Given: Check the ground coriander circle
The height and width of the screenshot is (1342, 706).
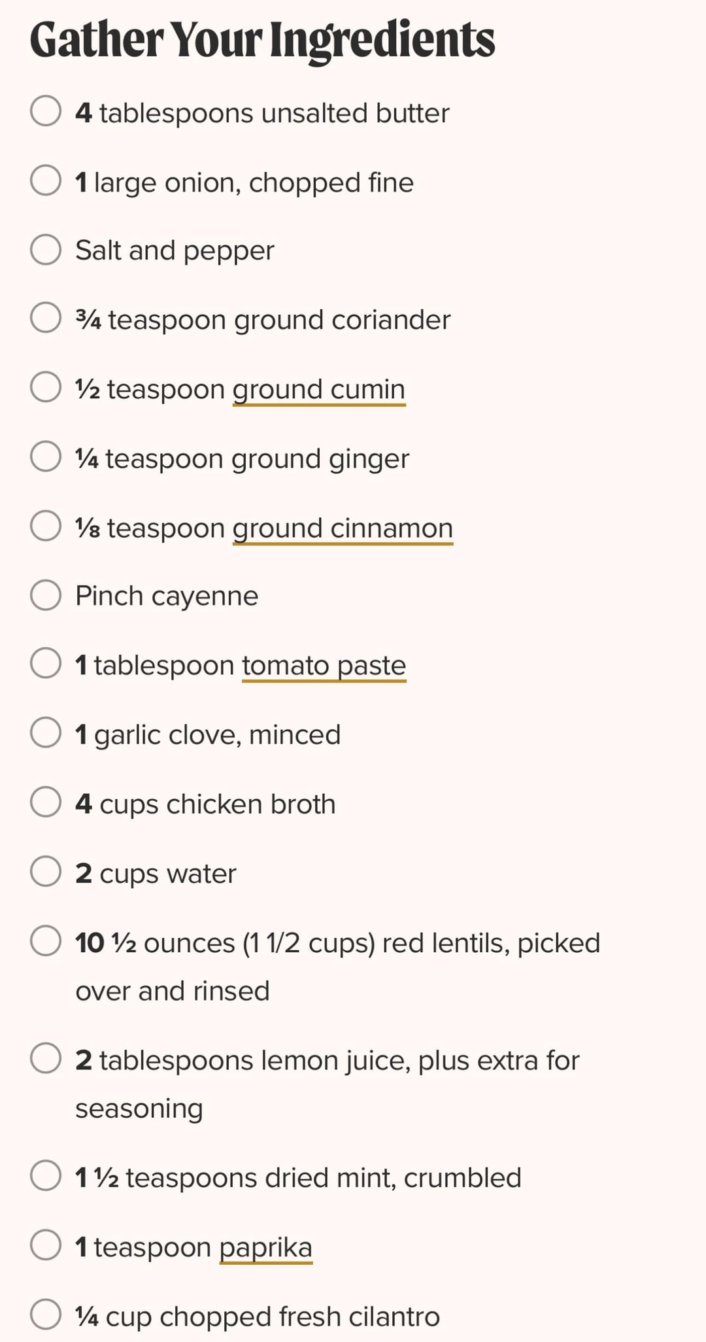Looking at the screenshot, I should pyautogui.click(x=46, y=318).
